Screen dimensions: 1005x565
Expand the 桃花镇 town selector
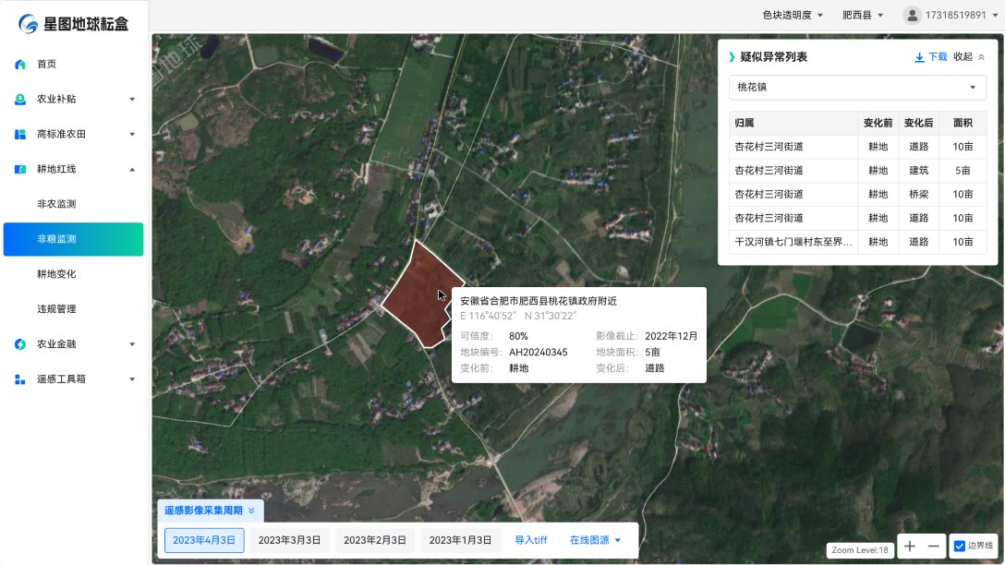(856, 88)
